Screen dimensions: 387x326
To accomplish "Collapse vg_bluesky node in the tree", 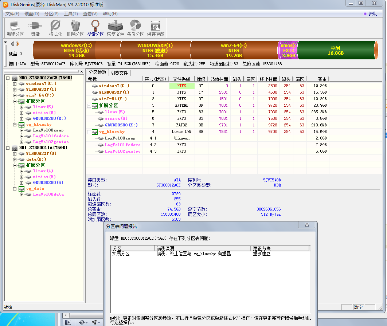I will click(15, 125).
